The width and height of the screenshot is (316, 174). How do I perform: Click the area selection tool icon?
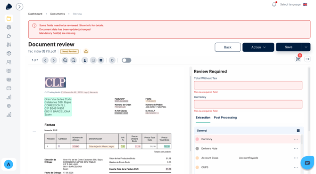coord(93,60)
